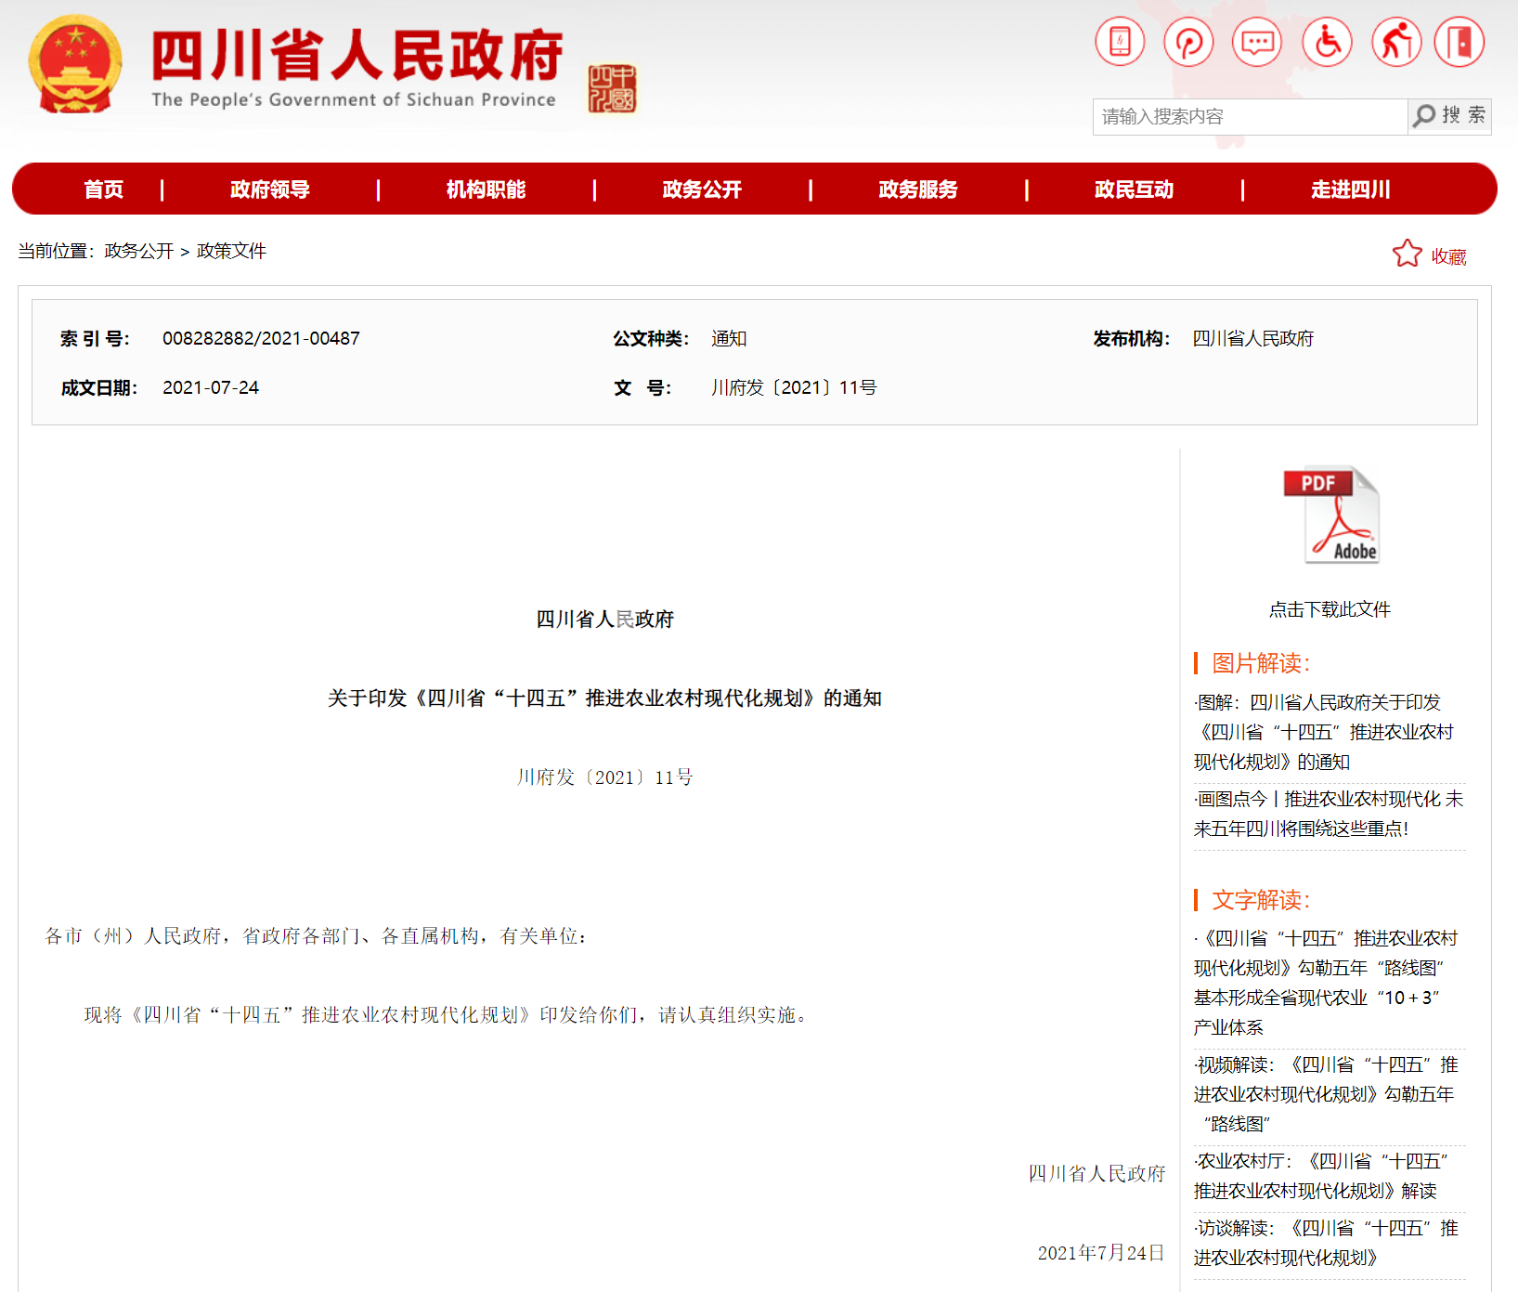Click the mobile phone icon in header
Viewport: 1518px width, 1292px height.
coord(1120,43)
